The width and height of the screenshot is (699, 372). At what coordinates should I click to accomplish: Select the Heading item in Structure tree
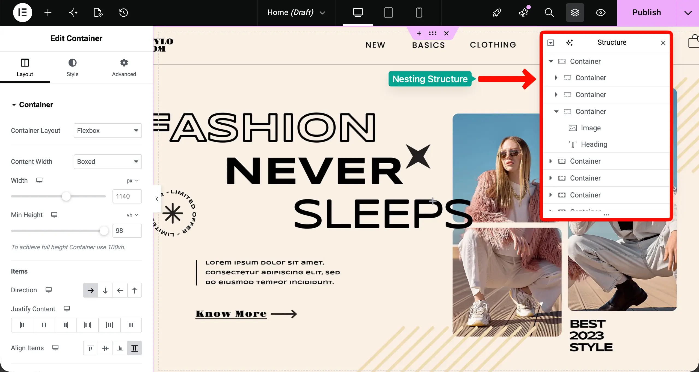click(594, 144)
